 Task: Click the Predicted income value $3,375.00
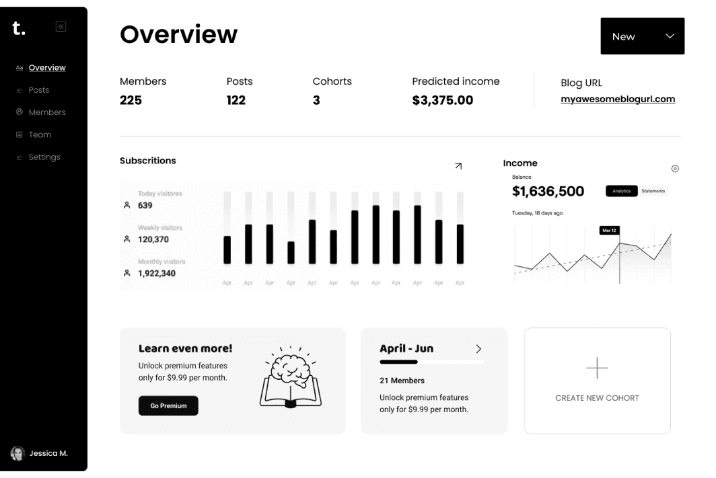[x=443, y=100]
